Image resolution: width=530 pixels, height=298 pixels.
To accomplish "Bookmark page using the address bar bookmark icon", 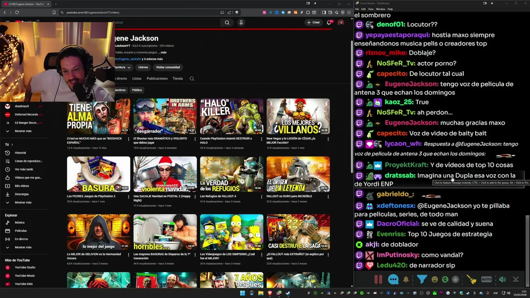I will coord(54,12).
